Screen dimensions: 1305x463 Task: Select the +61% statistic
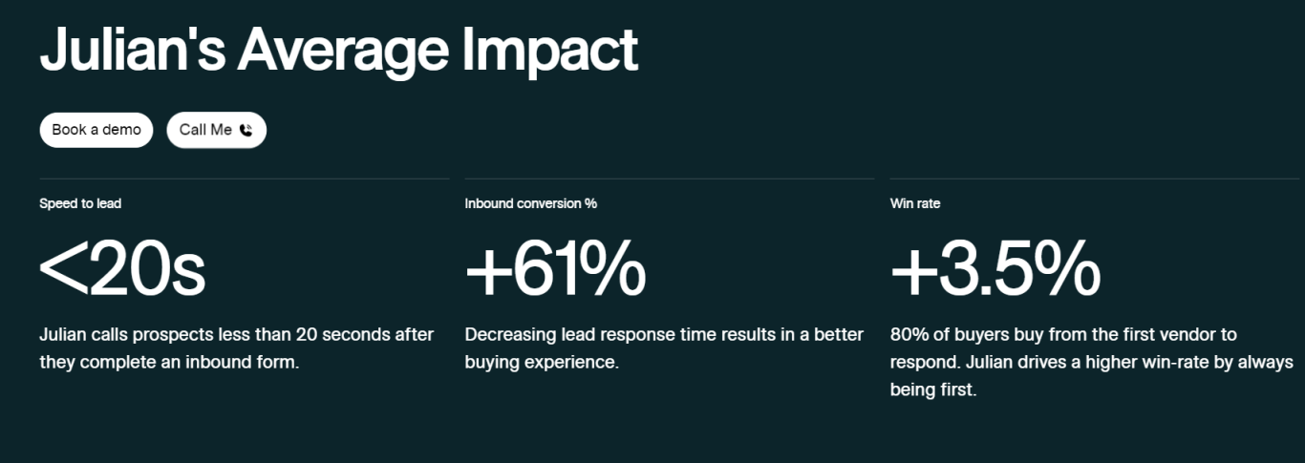555,269
